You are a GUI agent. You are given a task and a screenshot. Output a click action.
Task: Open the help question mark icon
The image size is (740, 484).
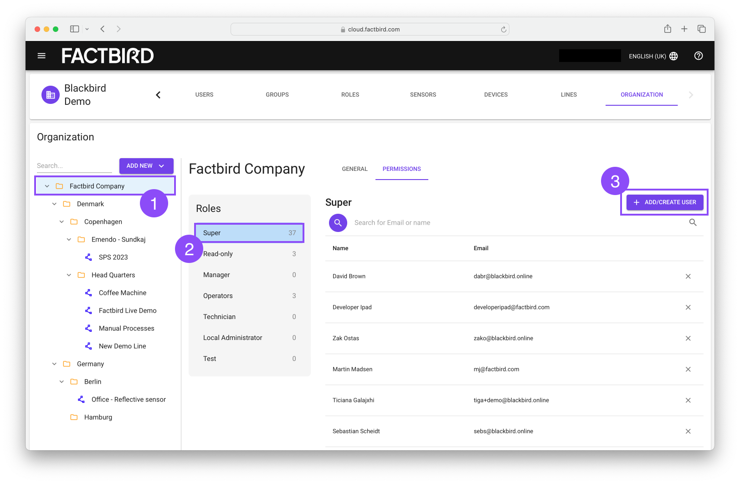tap(699, 56)
